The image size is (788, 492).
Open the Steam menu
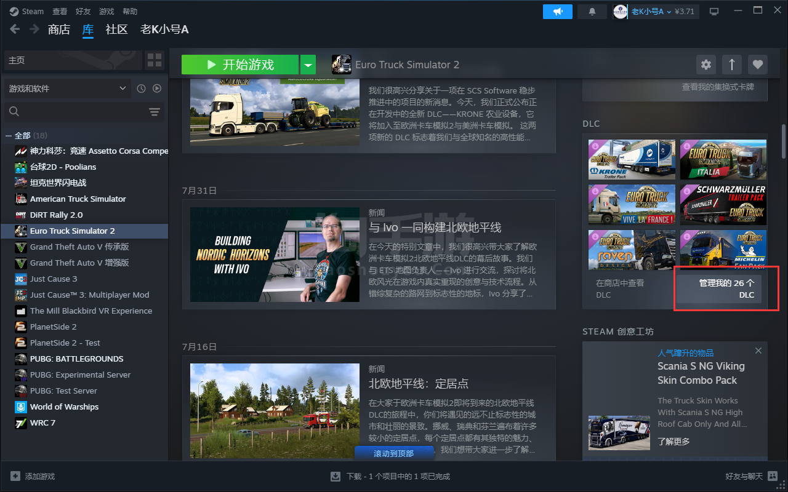[x=33, y=12]
